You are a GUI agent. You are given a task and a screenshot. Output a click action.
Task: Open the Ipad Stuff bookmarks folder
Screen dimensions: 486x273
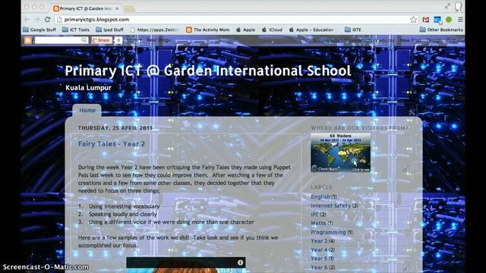[x=109, y=30]
